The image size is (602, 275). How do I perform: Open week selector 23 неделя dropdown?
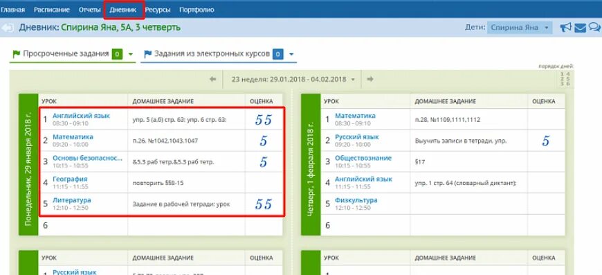293,80
